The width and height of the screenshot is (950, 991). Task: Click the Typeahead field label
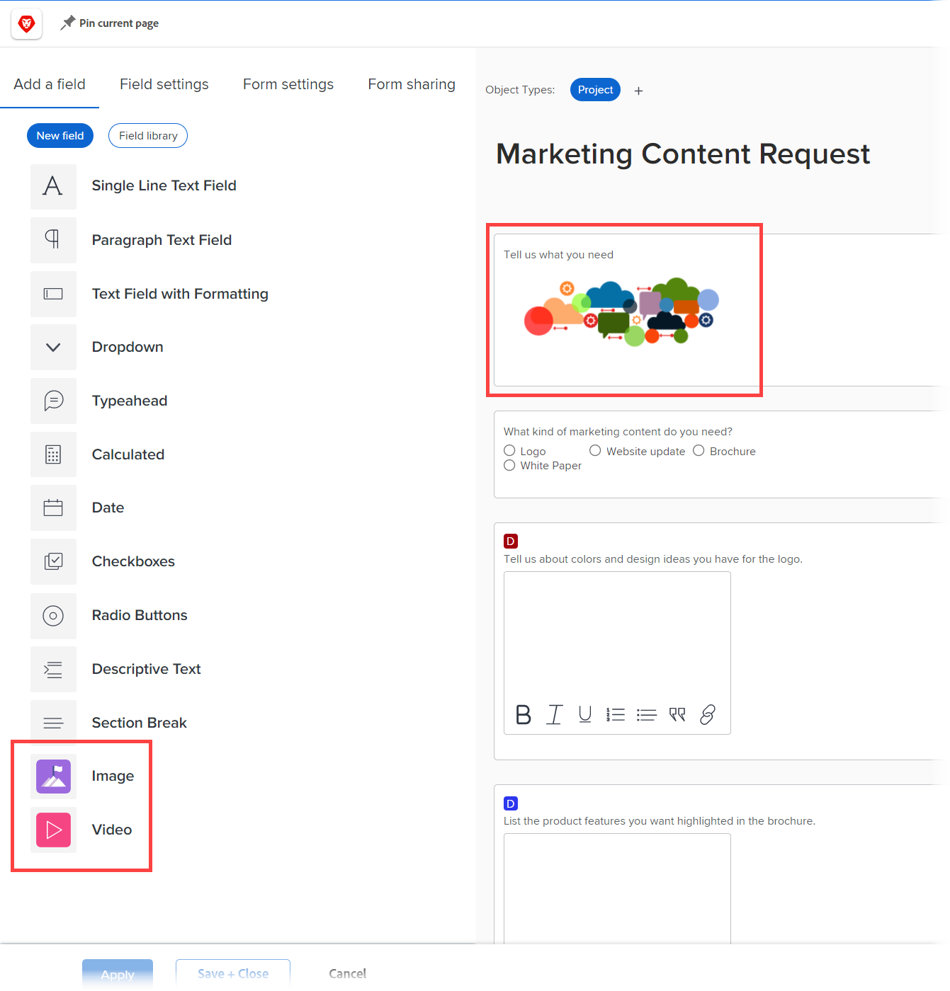130,401
